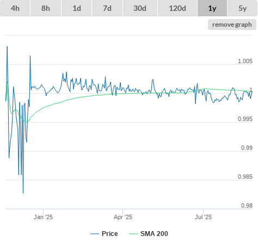This screenshot has width=258, height=248.
Task: Click the active 1y tab
Action: coord(212,8)
